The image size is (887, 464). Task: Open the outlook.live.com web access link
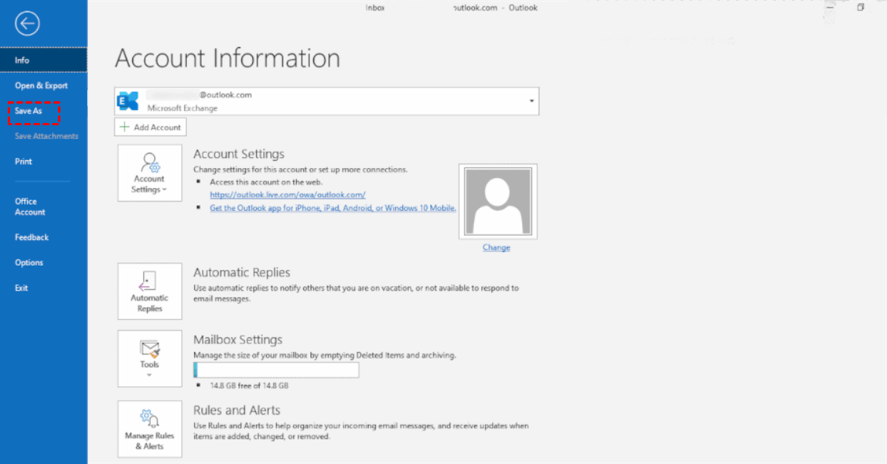point(287,195)
